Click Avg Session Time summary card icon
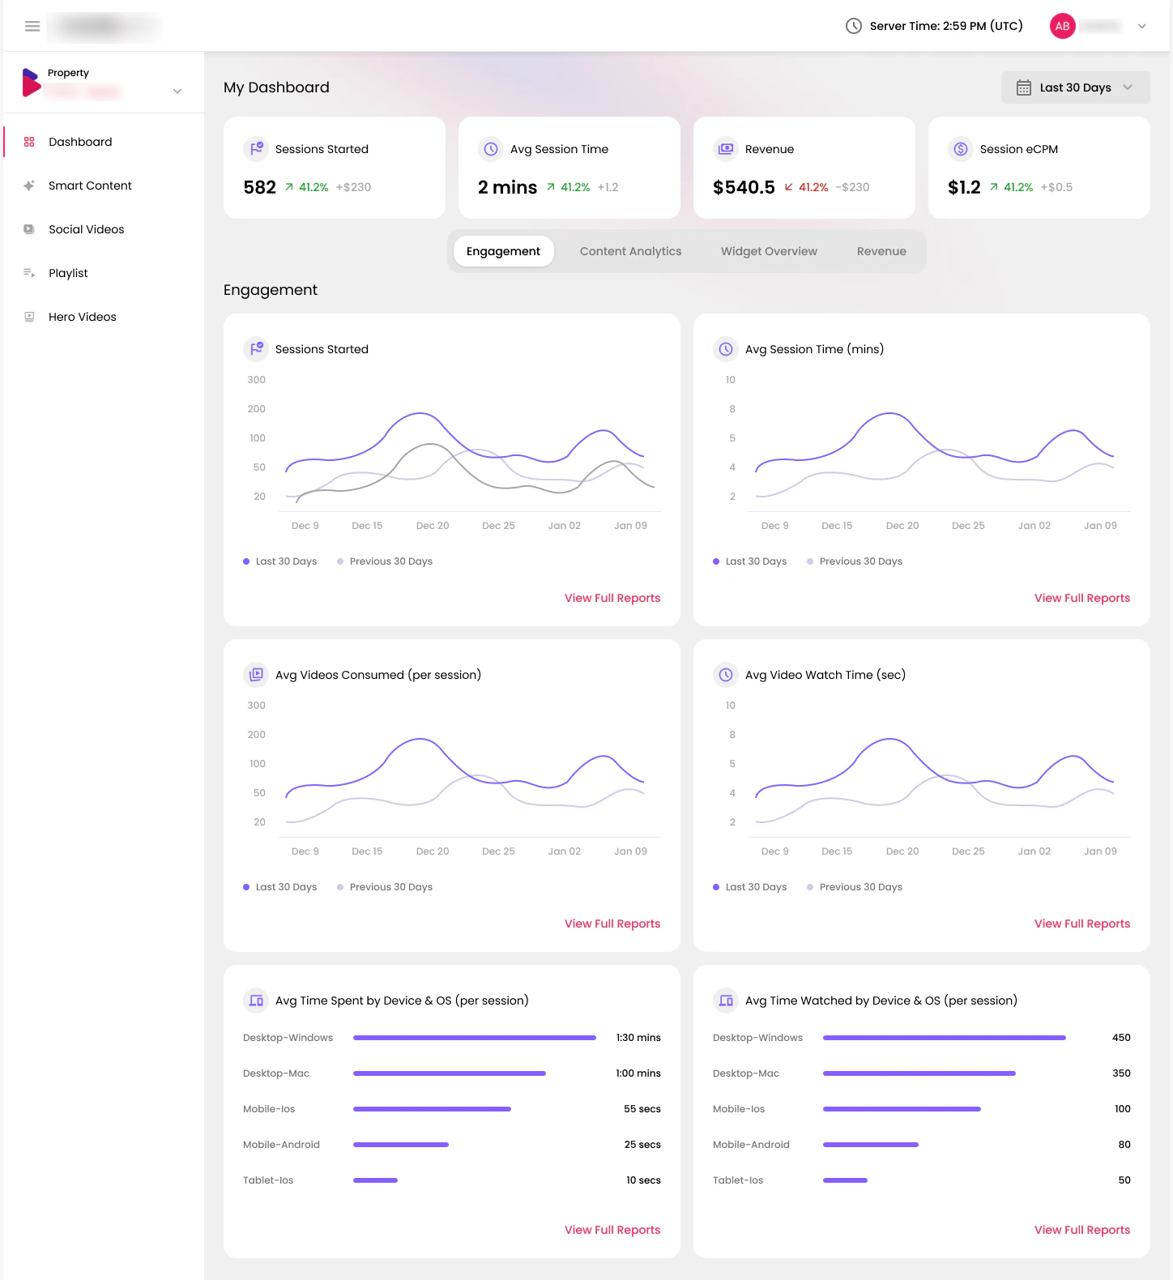1173x1280 pixels. click(x=491, y=149)
